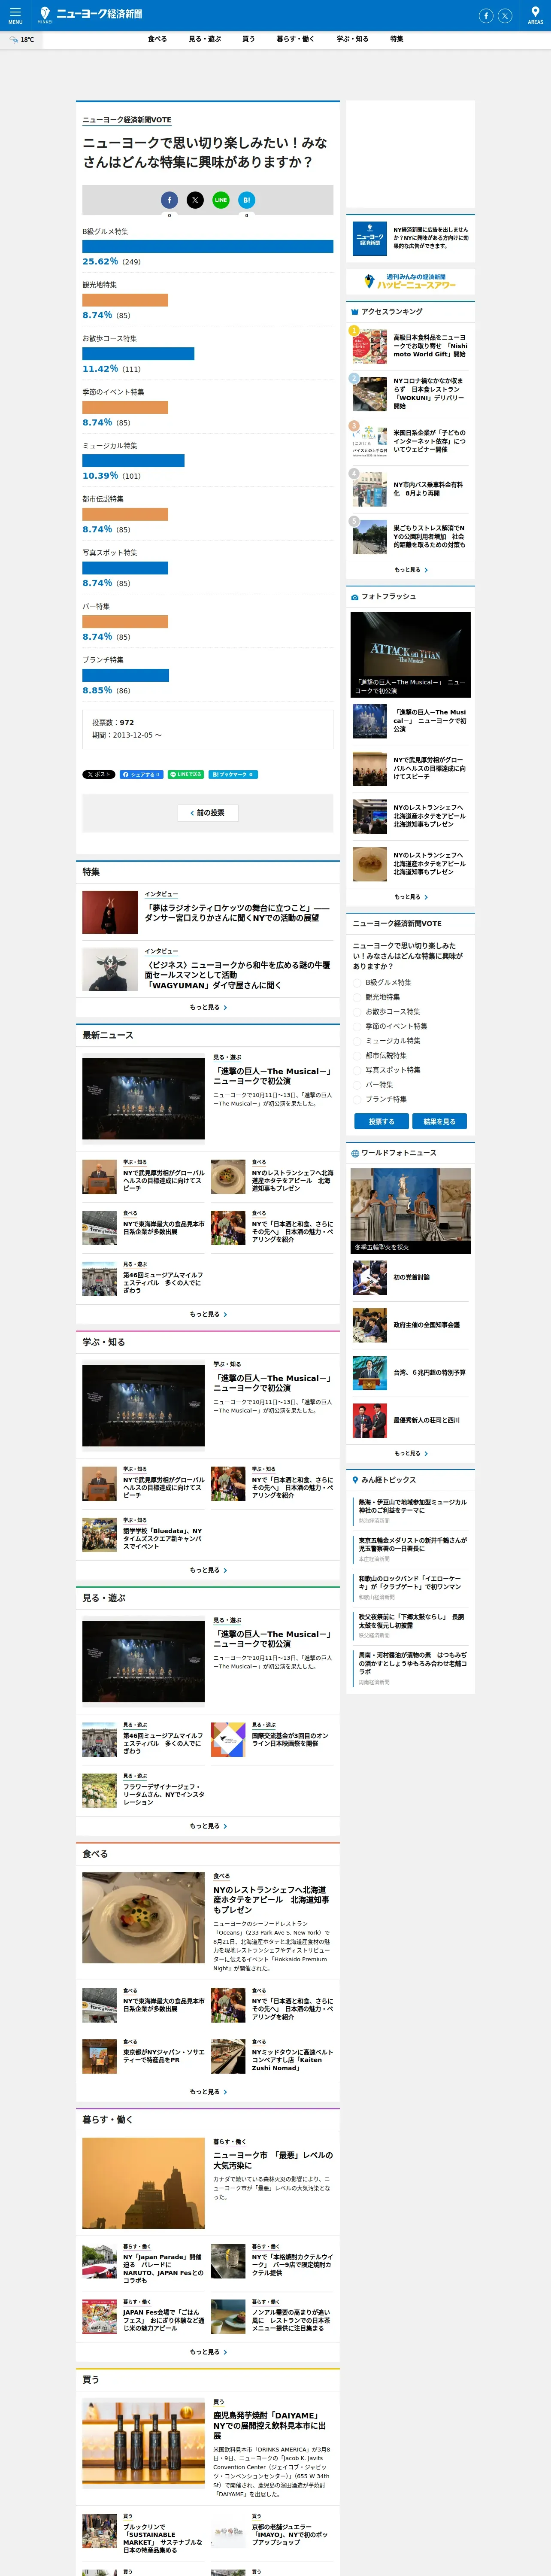Open もっと見る under 学ぶ・知る section

(x=208, y=1570)
